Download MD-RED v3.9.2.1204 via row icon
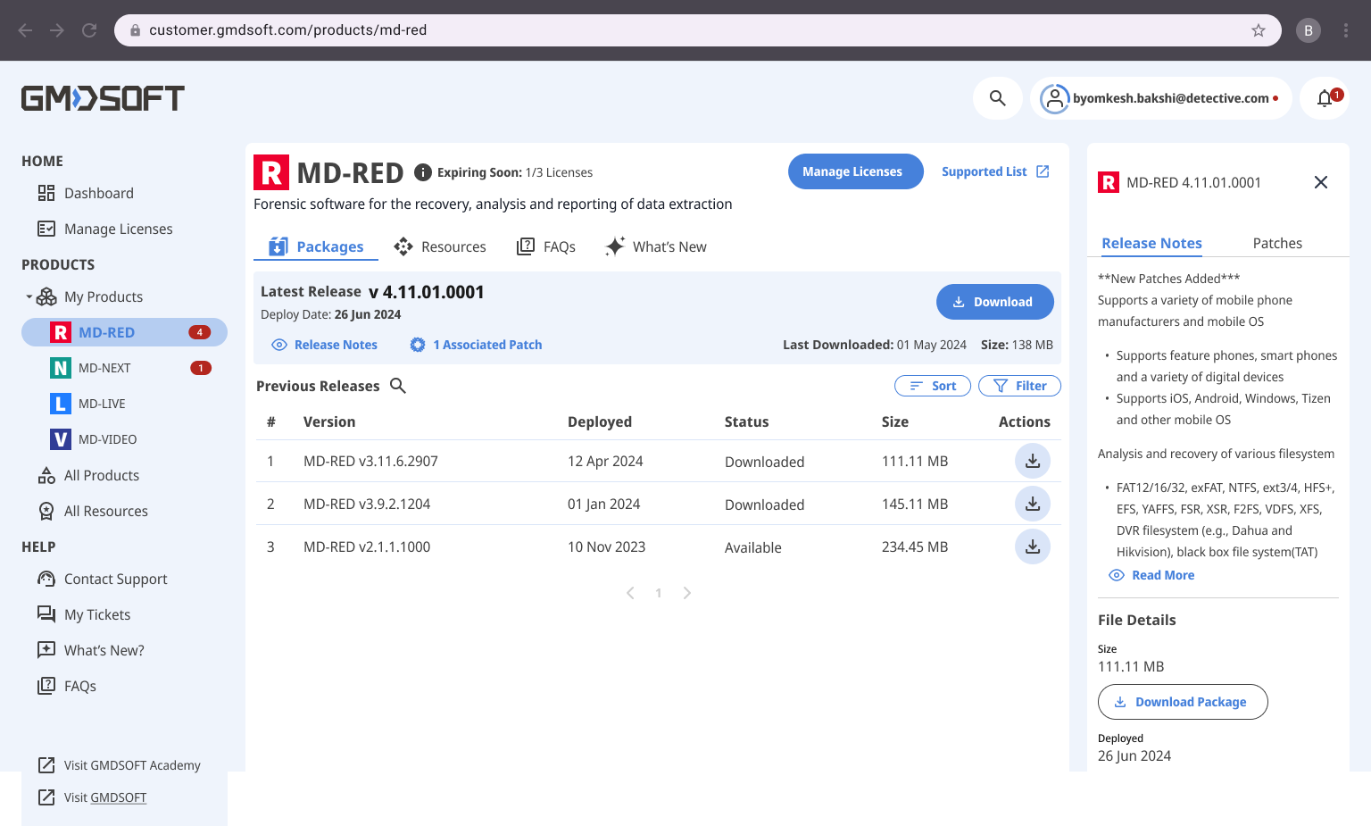This screenshot has width=1371, height=826. 1033,504
